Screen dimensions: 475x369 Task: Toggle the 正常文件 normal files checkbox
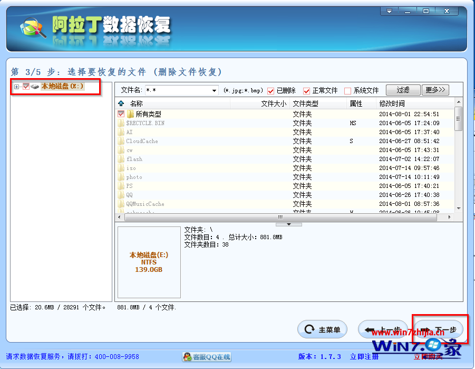point(307,91)
